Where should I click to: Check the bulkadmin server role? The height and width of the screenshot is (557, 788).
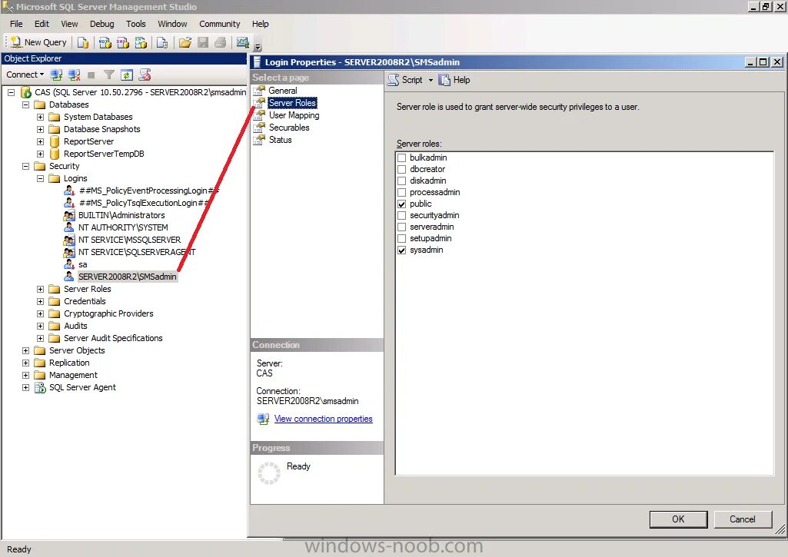coord(401,157)
